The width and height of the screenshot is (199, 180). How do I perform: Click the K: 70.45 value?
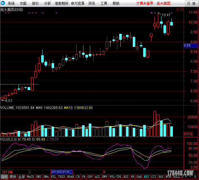pos(24,139)
